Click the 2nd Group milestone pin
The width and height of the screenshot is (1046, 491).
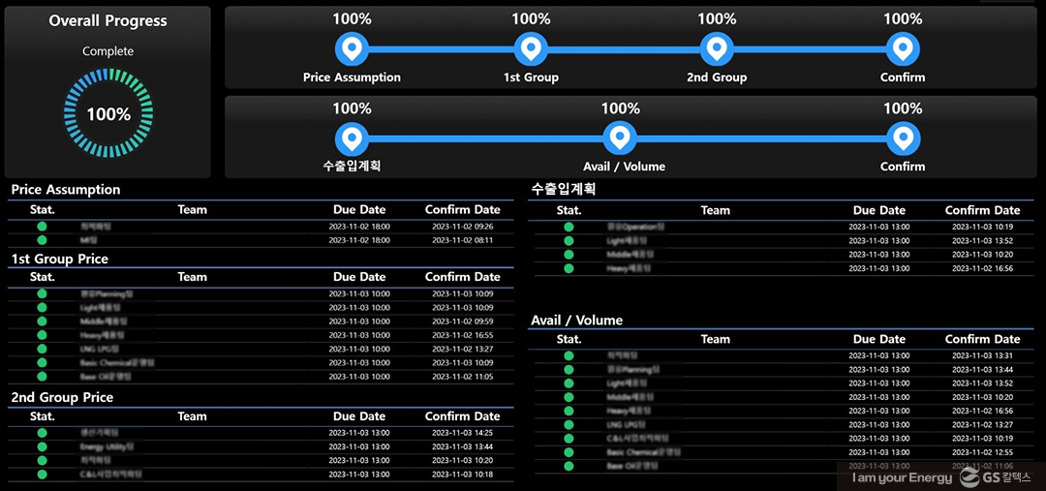tap(716, 48)
